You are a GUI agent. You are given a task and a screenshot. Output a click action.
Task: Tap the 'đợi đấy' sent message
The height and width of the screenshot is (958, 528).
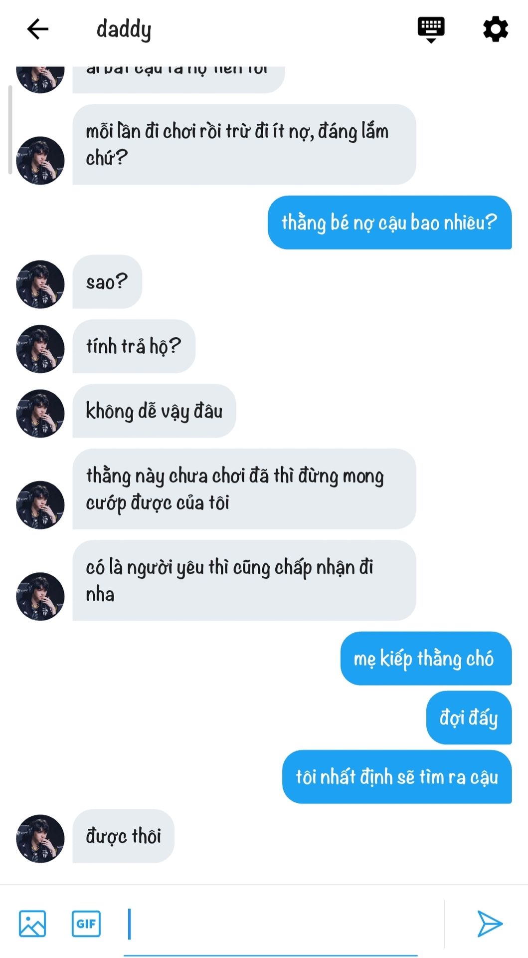point(469,718)
